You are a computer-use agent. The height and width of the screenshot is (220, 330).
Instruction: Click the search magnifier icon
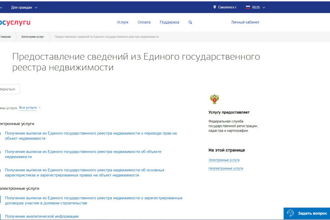(190, 22)
